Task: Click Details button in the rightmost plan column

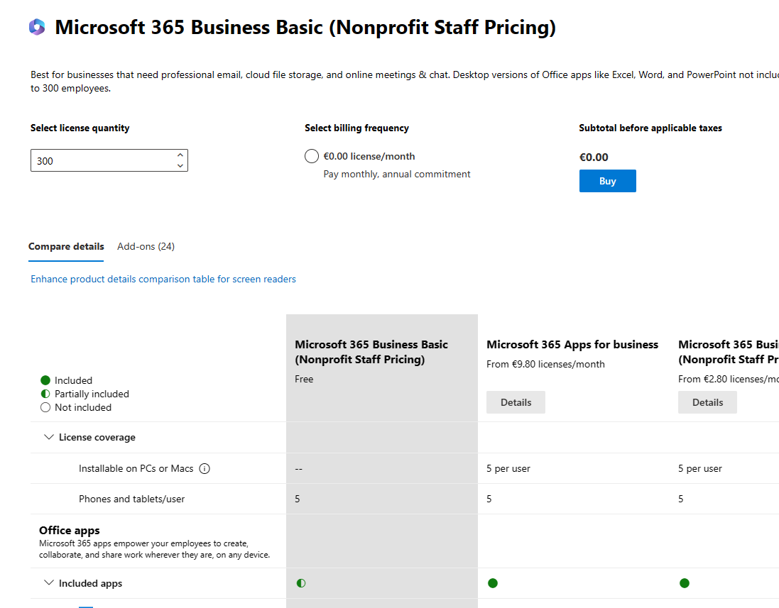Action: (x=707, y=402)
